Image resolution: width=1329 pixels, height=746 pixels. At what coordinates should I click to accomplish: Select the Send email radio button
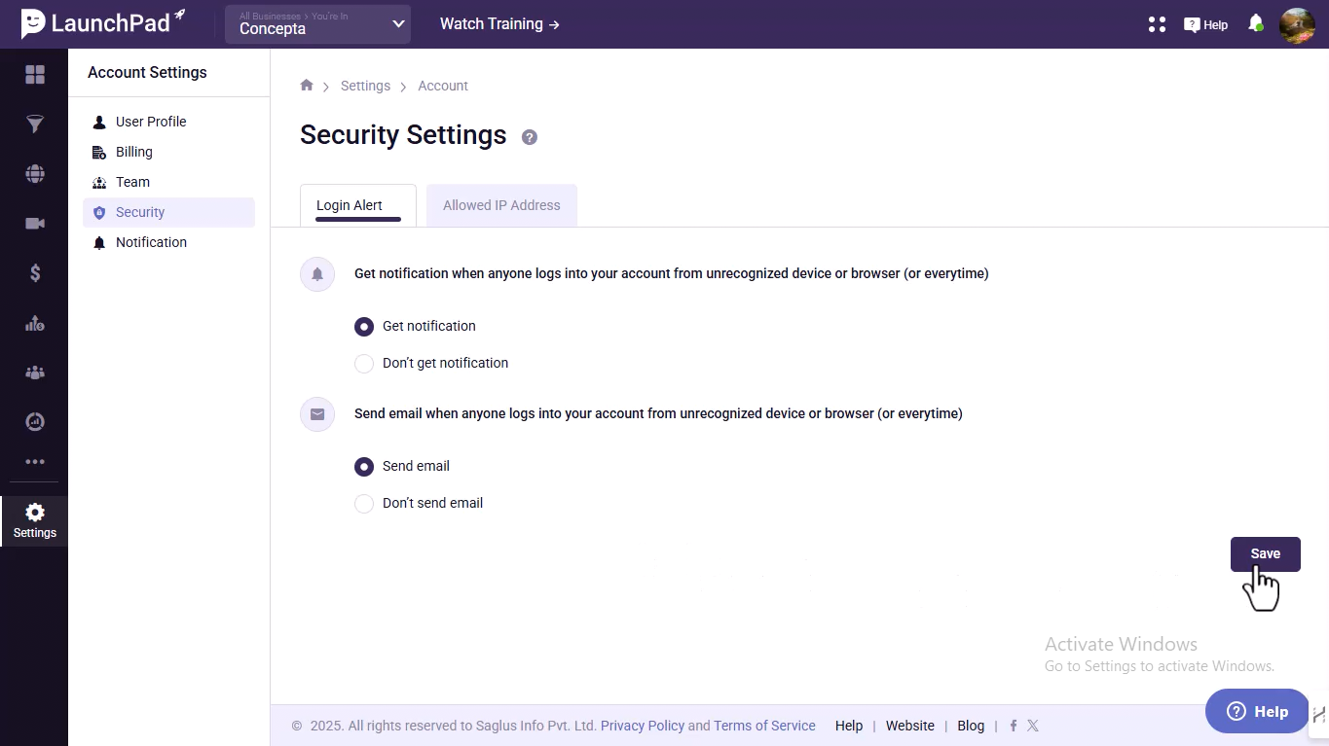coord(364,467)
